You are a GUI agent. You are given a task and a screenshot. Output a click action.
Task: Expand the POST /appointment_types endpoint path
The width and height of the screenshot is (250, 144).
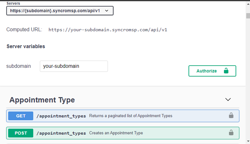click(61, 133)
